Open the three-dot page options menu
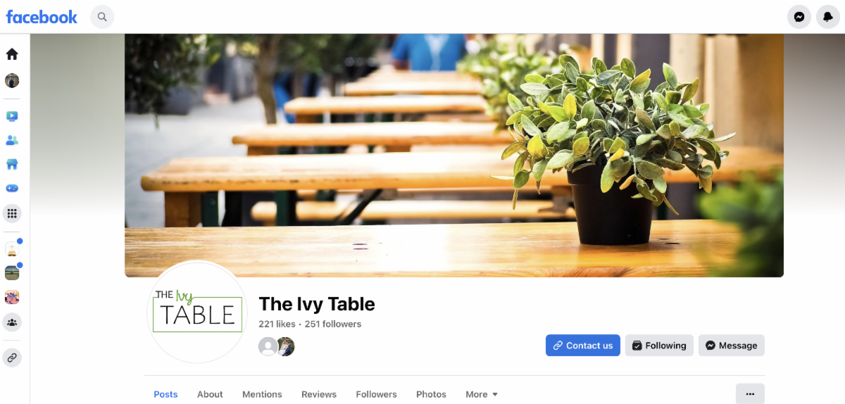845x404 pixels. [750, 393]
